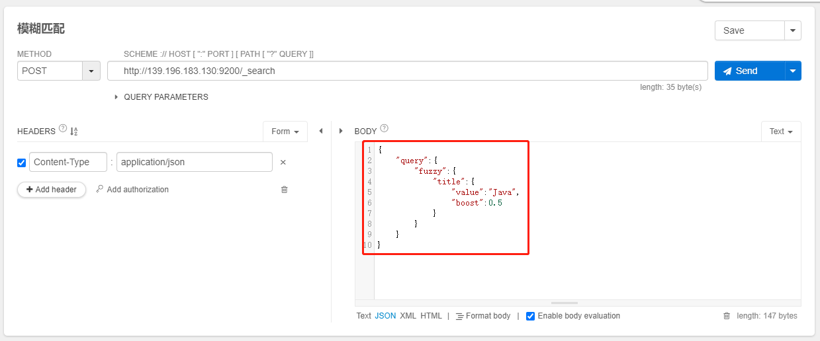Viewport: 820px width, 341px height.
Task: Click the Save button
Action: point(749,30)
